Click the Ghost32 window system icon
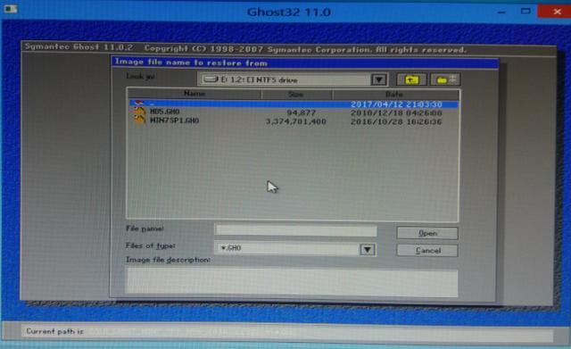 (x=10, y=9)
